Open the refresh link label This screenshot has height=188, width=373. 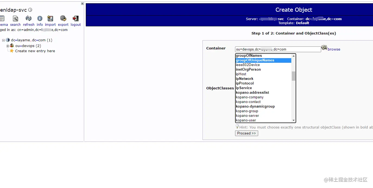[29, 24]
